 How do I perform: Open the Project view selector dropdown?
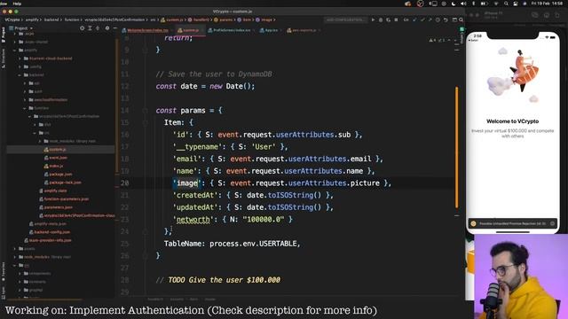point(21,28)
